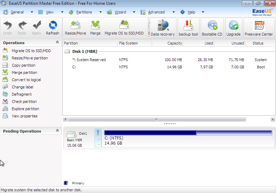Click the Disk 1 (MBR) drive icon
Screen dimensions: 276x193
67,51
